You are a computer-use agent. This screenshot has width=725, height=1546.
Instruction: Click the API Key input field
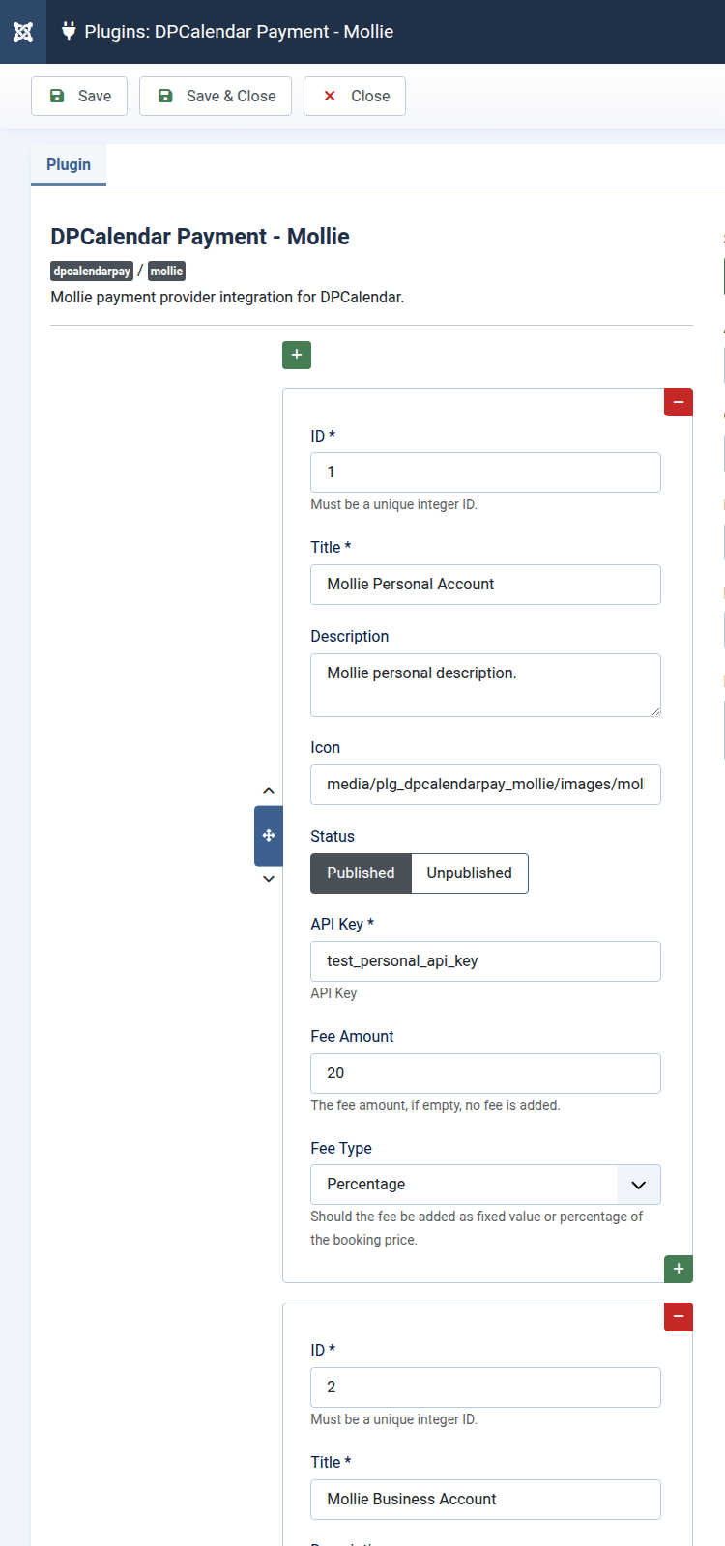(485, 961)
